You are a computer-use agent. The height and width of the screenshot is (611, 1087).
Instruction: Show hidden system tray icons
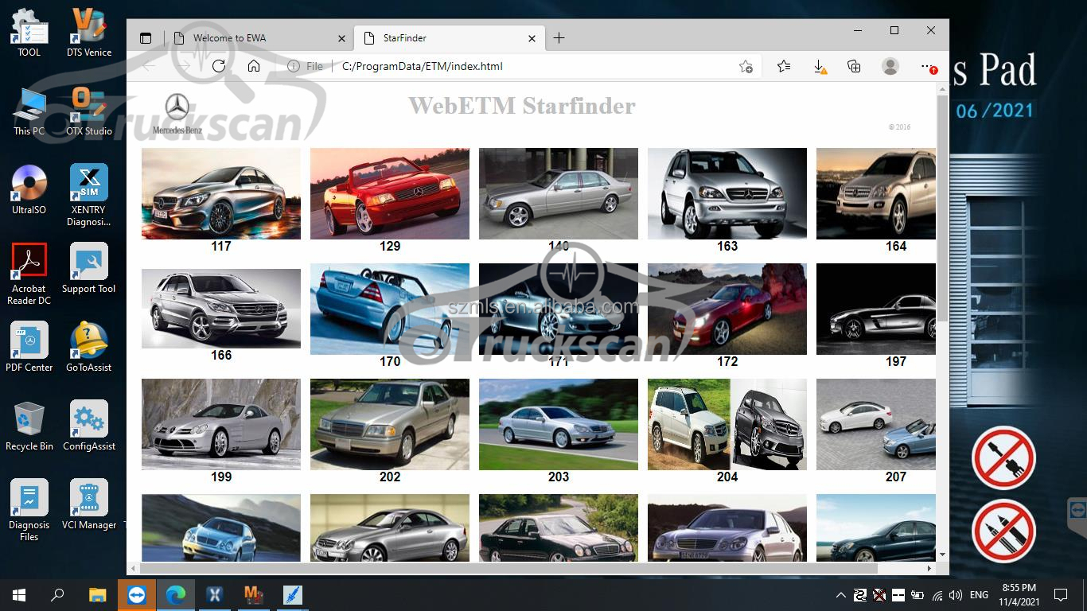pos(841,595)
